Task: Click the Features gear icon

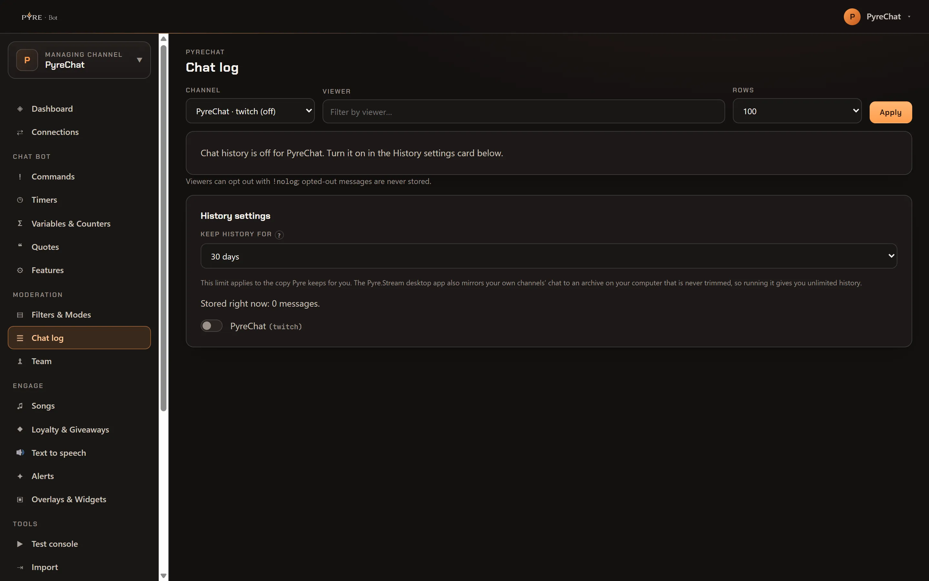Action: (20, 270)
